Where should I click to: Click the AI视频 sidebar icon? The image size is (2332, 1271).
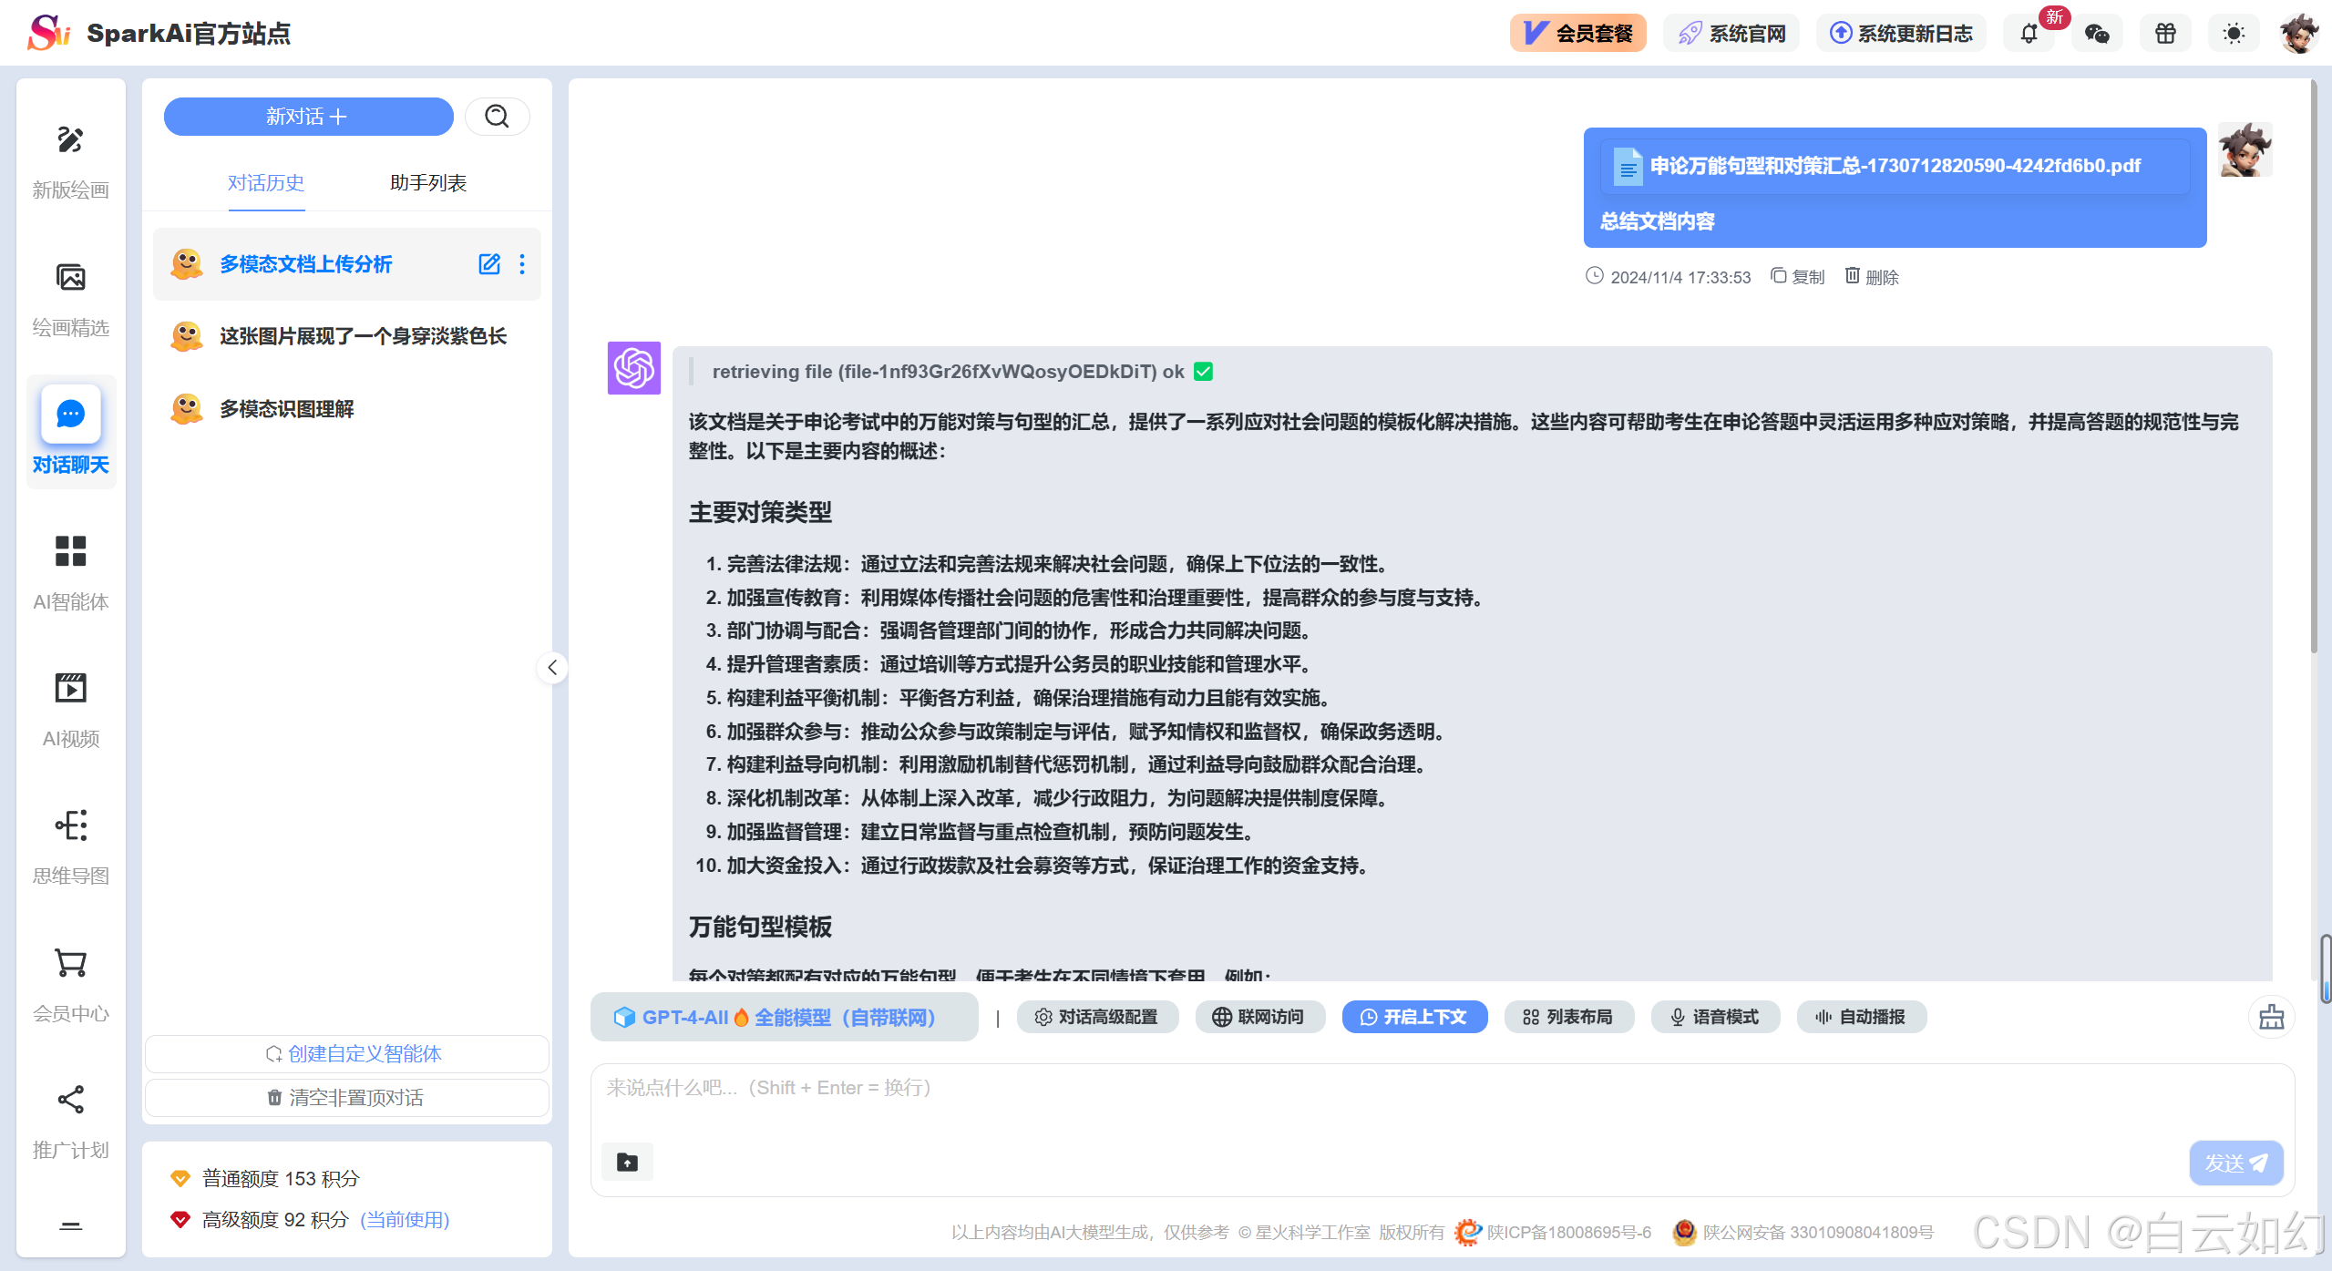click(70, 688)
